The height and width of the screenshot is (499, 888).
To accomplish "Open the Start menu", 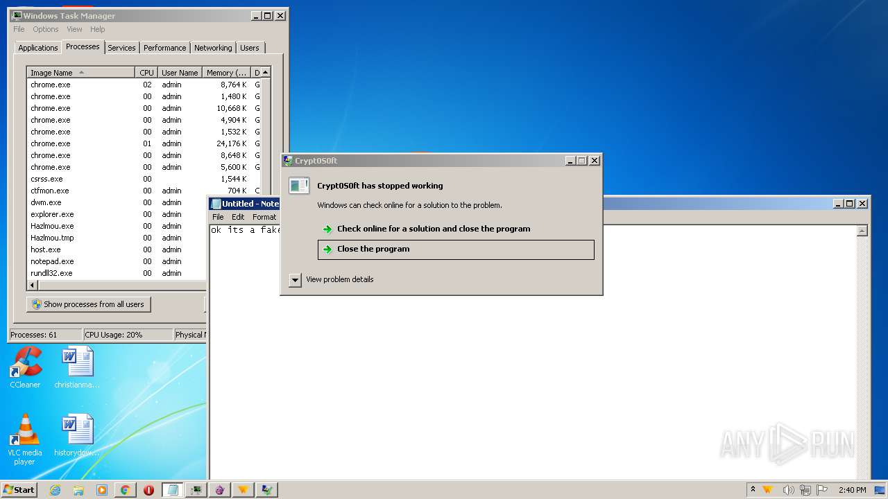I will coord(19,490).
